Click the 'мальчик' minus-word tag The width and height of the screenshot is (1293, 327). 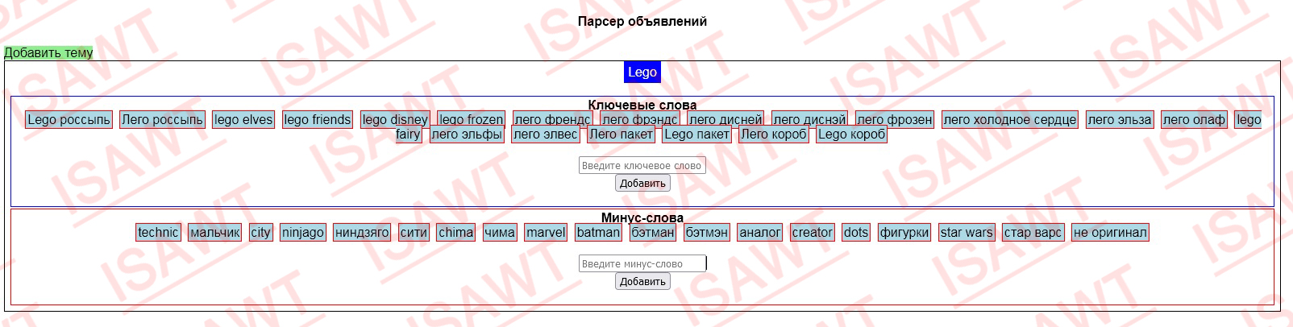pos(215,232)
